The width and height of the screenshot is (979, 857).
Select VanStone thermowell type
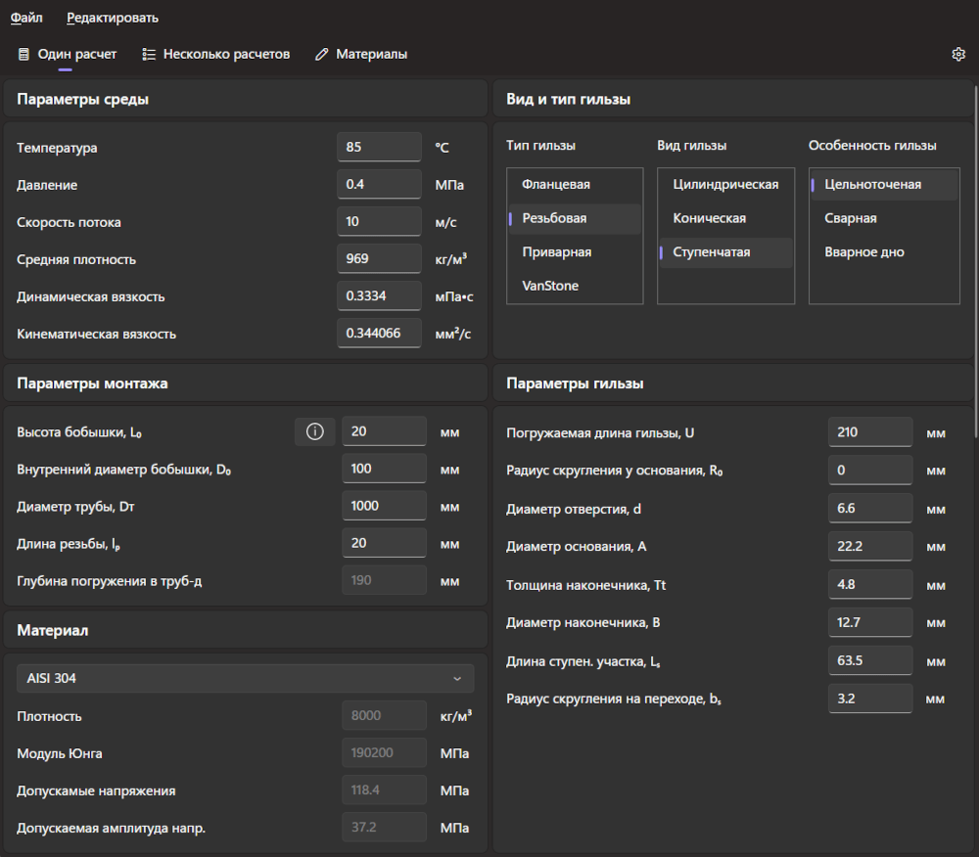pyautogui.click(x=575, y=286)
